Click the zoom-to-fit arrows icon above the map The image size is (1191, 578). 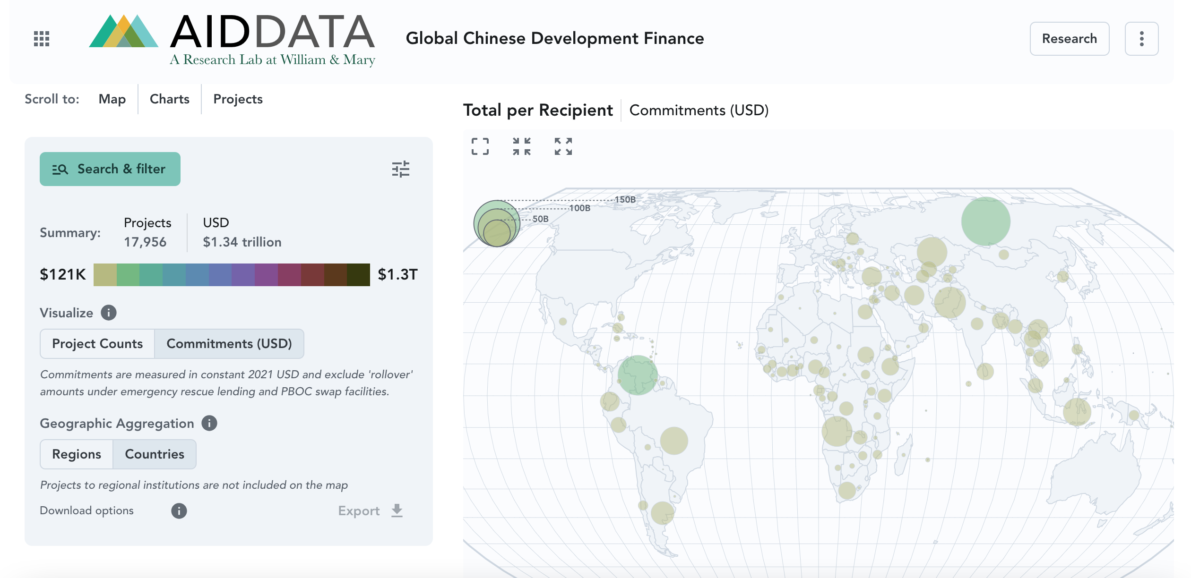point(522,146)
